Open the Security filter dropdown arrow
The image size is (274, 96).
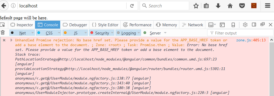click(112, 33)
